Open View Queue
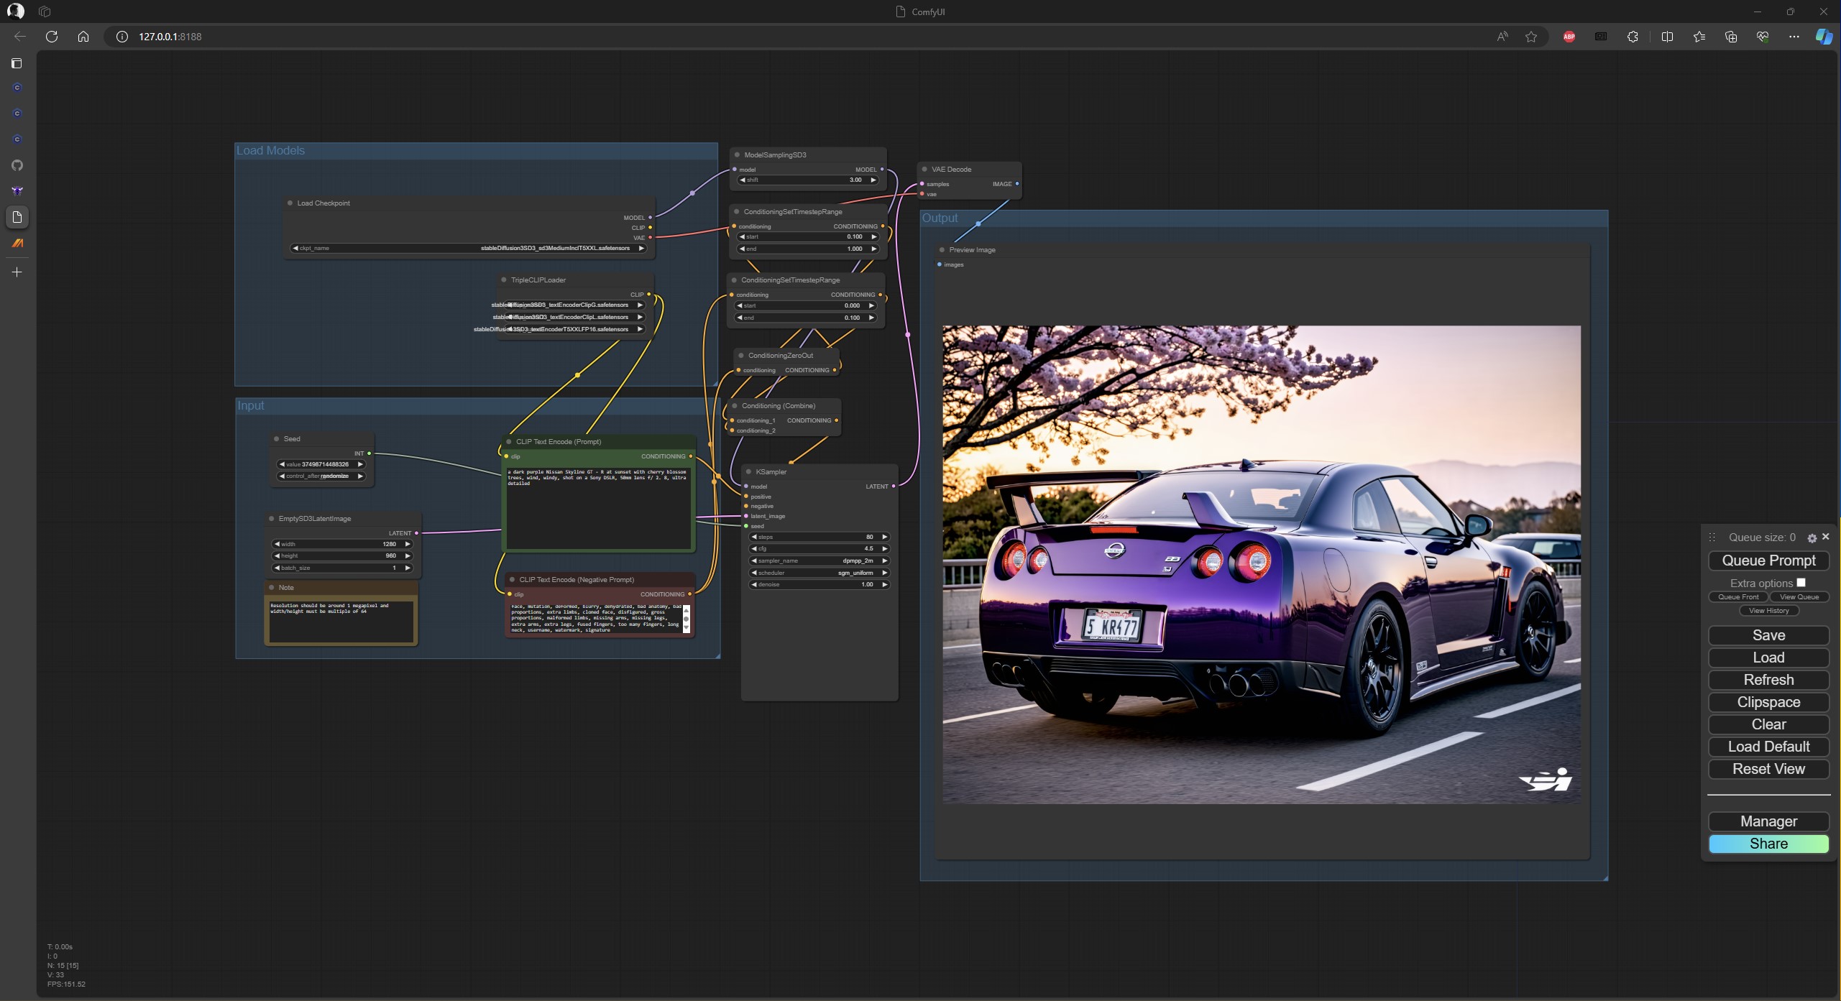The height and width of the screenshot is (1001, 1841). (1799, 597)
